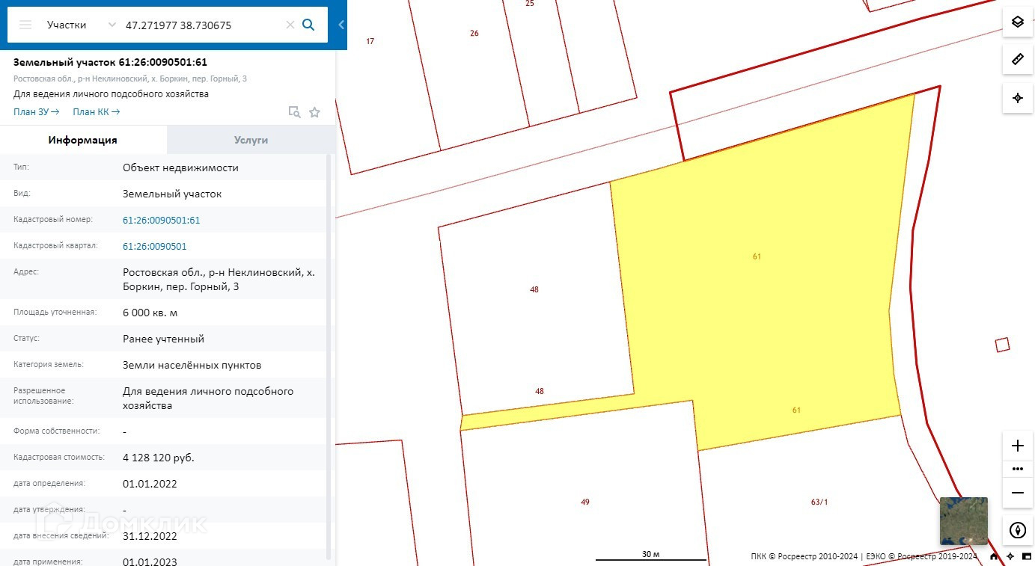1035x566 pixels.
Task: Select the Информация tab
Action: pos(83,140)
